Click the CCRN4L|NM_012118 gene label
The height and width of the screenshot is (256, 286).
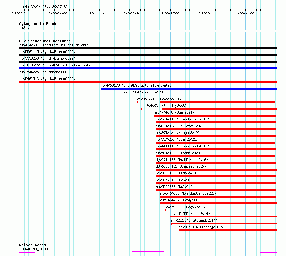tap(35, 249)
